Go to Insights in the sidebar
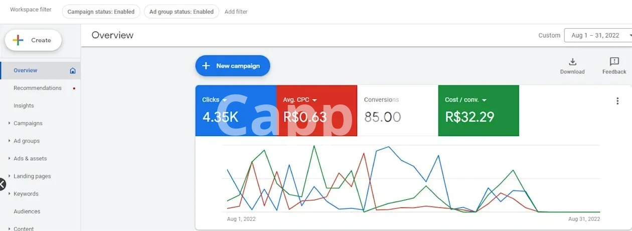This screenshot has height=231, width=632. 24,106
